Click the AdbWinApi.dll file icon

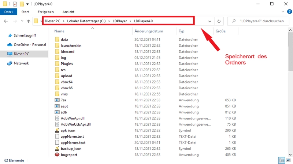coord(57,118)
